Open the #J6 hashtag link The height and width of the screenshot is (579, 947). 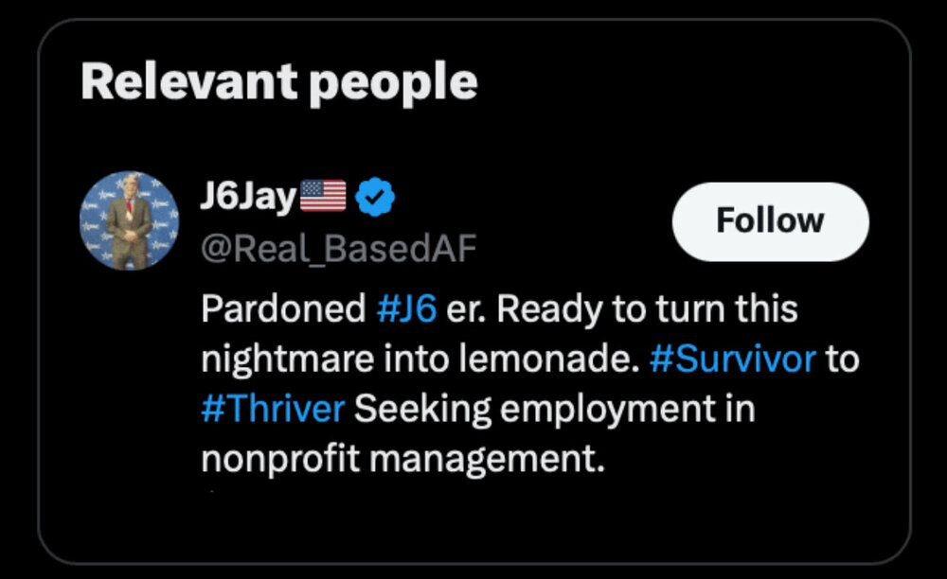click(x=406, y=309)
